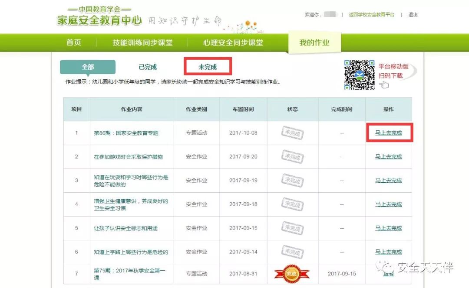469x288 pixels.
Task: Click 退出 to log out
Action: pos(413,14)
